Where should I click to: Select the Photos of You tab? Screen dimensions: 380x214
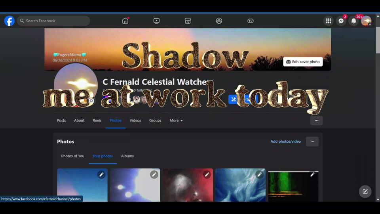tap(73, 156)
